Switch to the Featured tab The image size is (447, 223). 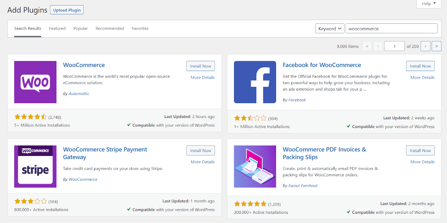click(x=57, y=28)
